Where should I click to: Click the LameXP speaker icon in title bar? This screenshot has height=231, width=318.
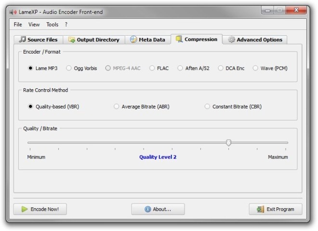(x=13, y=12)
